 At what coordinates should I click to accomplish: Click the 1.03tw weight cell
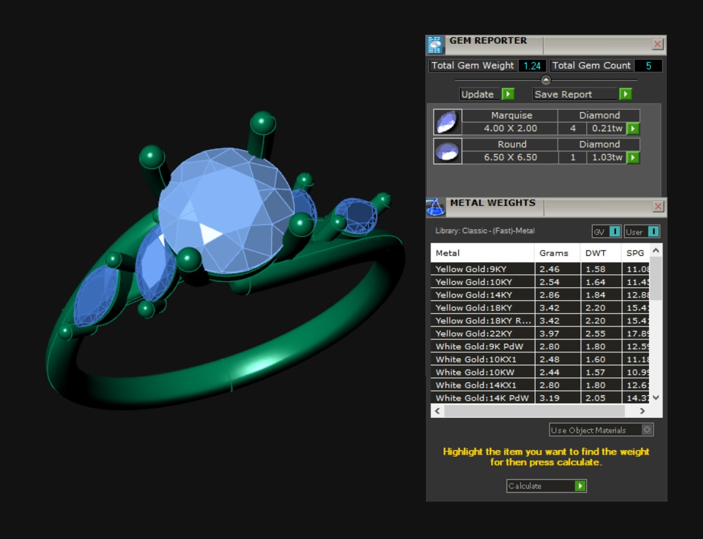606,158
